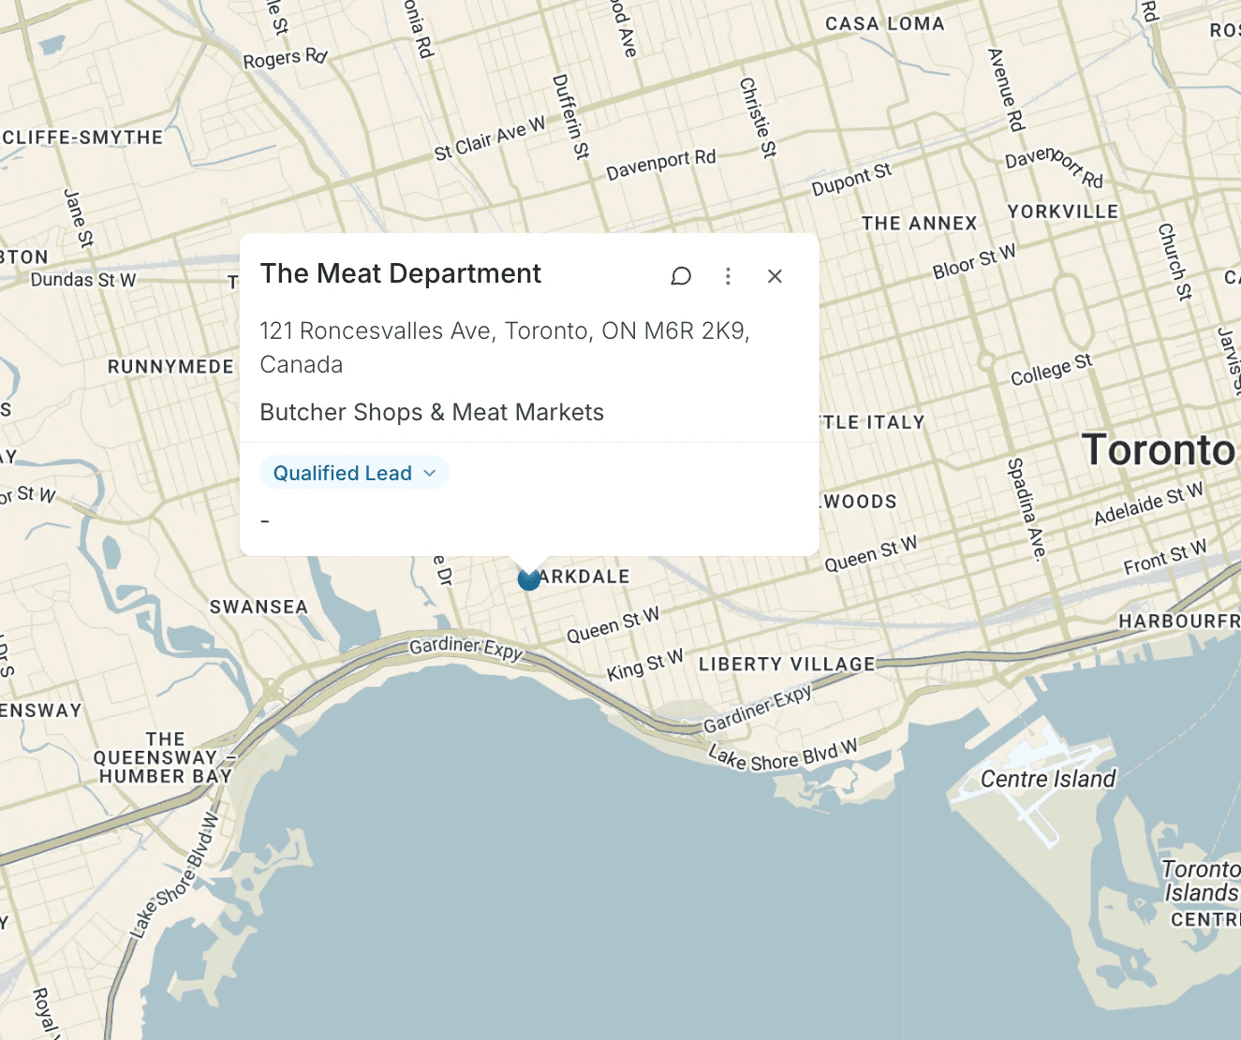
Task: Click the Spadina Ave street label
Action: pyautogui.click(x=1027, y=509)
